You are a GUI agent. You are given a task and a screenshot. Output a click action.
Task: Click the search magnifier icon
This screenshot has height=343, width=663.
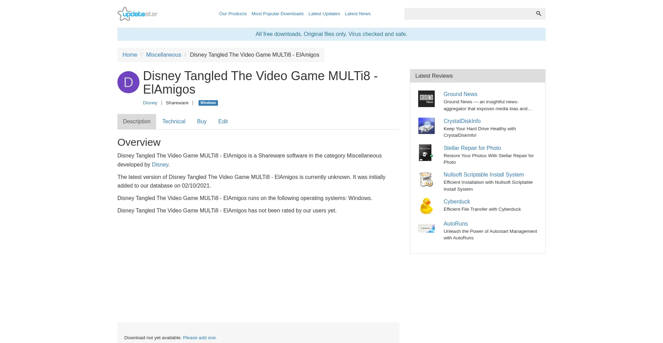click(538, 13)
